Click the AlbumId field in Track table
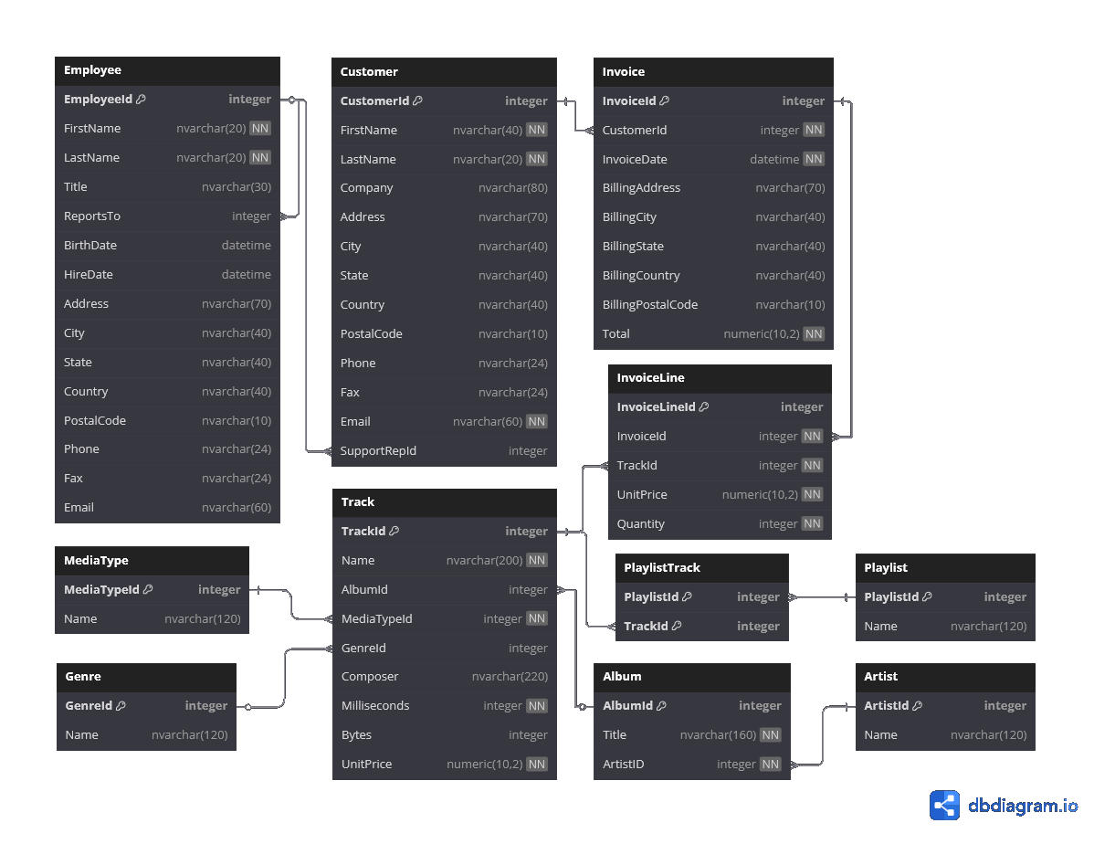The width and height of the screenshot is (1094, 844). pyautogui.click(x=445, y=589)
